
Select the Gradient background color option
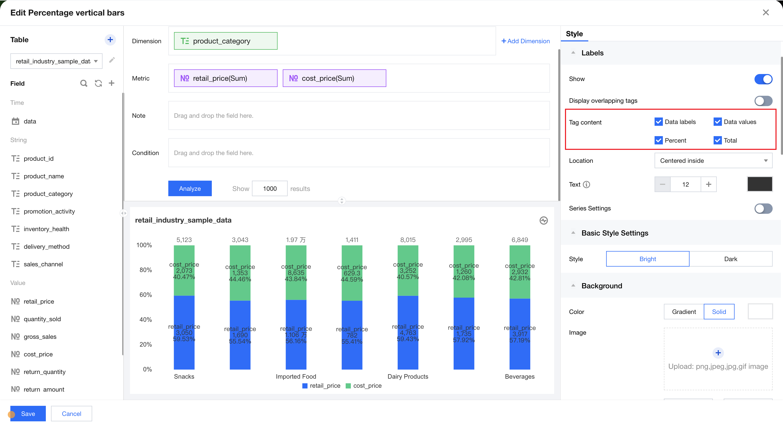tap(684, 312)
